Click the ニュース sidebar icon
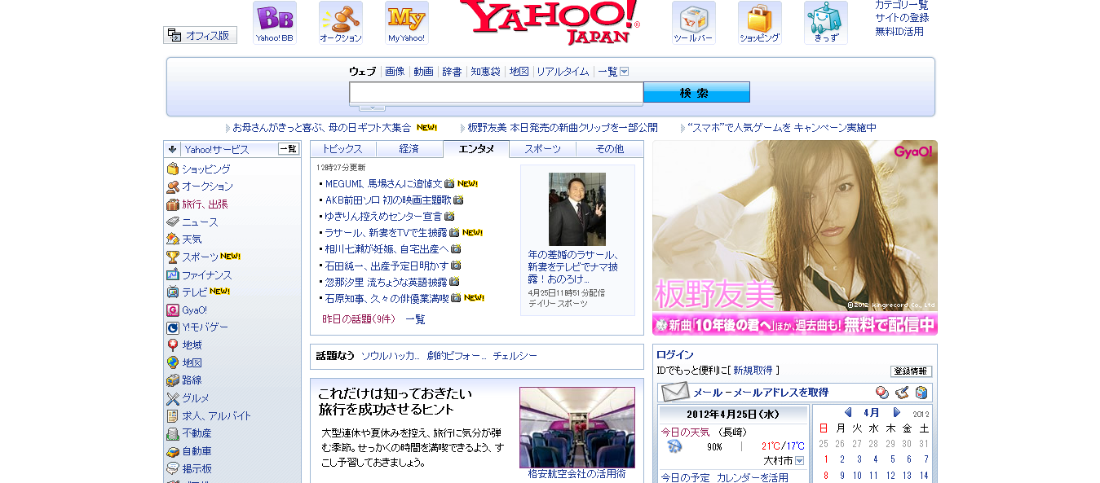The image size is (1100, 483). [x=173, y=222]
